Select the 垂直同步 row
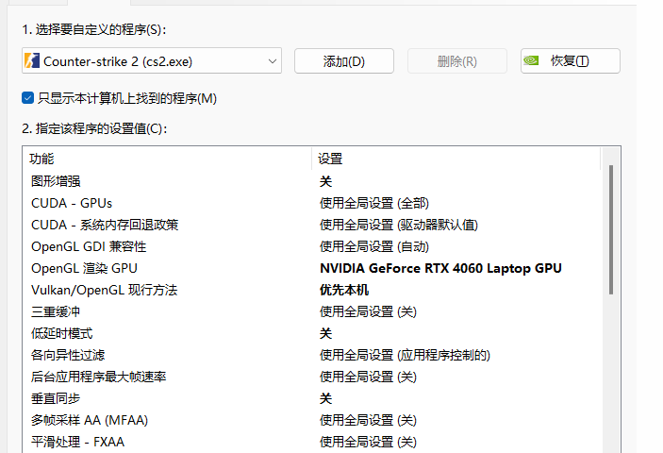663x453 pixels. [x=312, y=398]
